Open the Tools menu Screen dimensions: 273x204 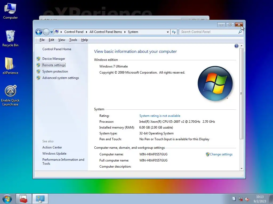(73, 40)
